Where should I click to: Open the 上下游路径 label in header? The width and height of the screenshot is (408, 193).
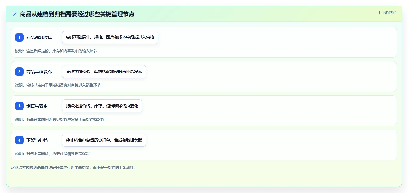click(387, 13)
